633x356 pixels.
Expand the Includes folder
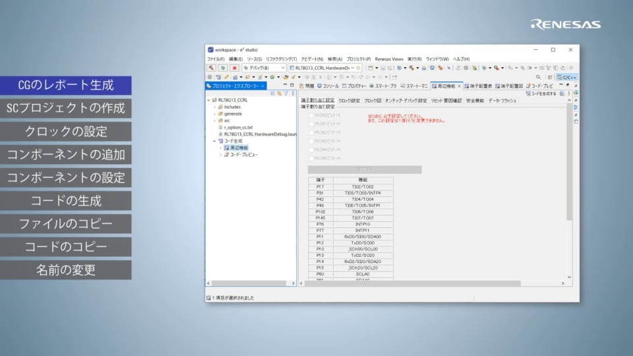[215, 107]
